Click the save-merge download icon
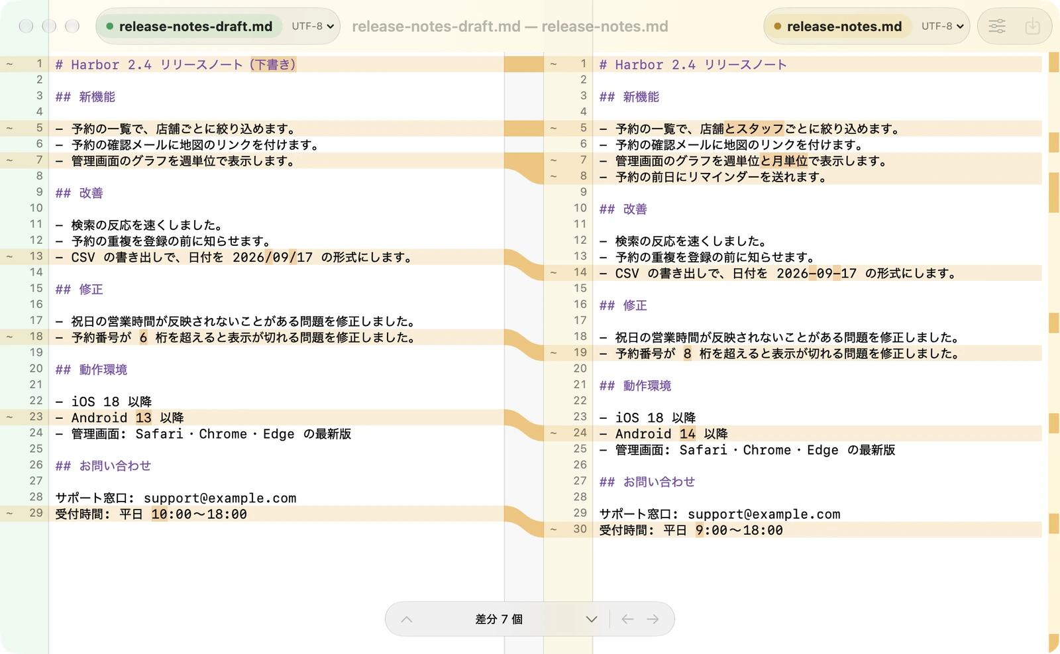 [x=1032, y=27]
